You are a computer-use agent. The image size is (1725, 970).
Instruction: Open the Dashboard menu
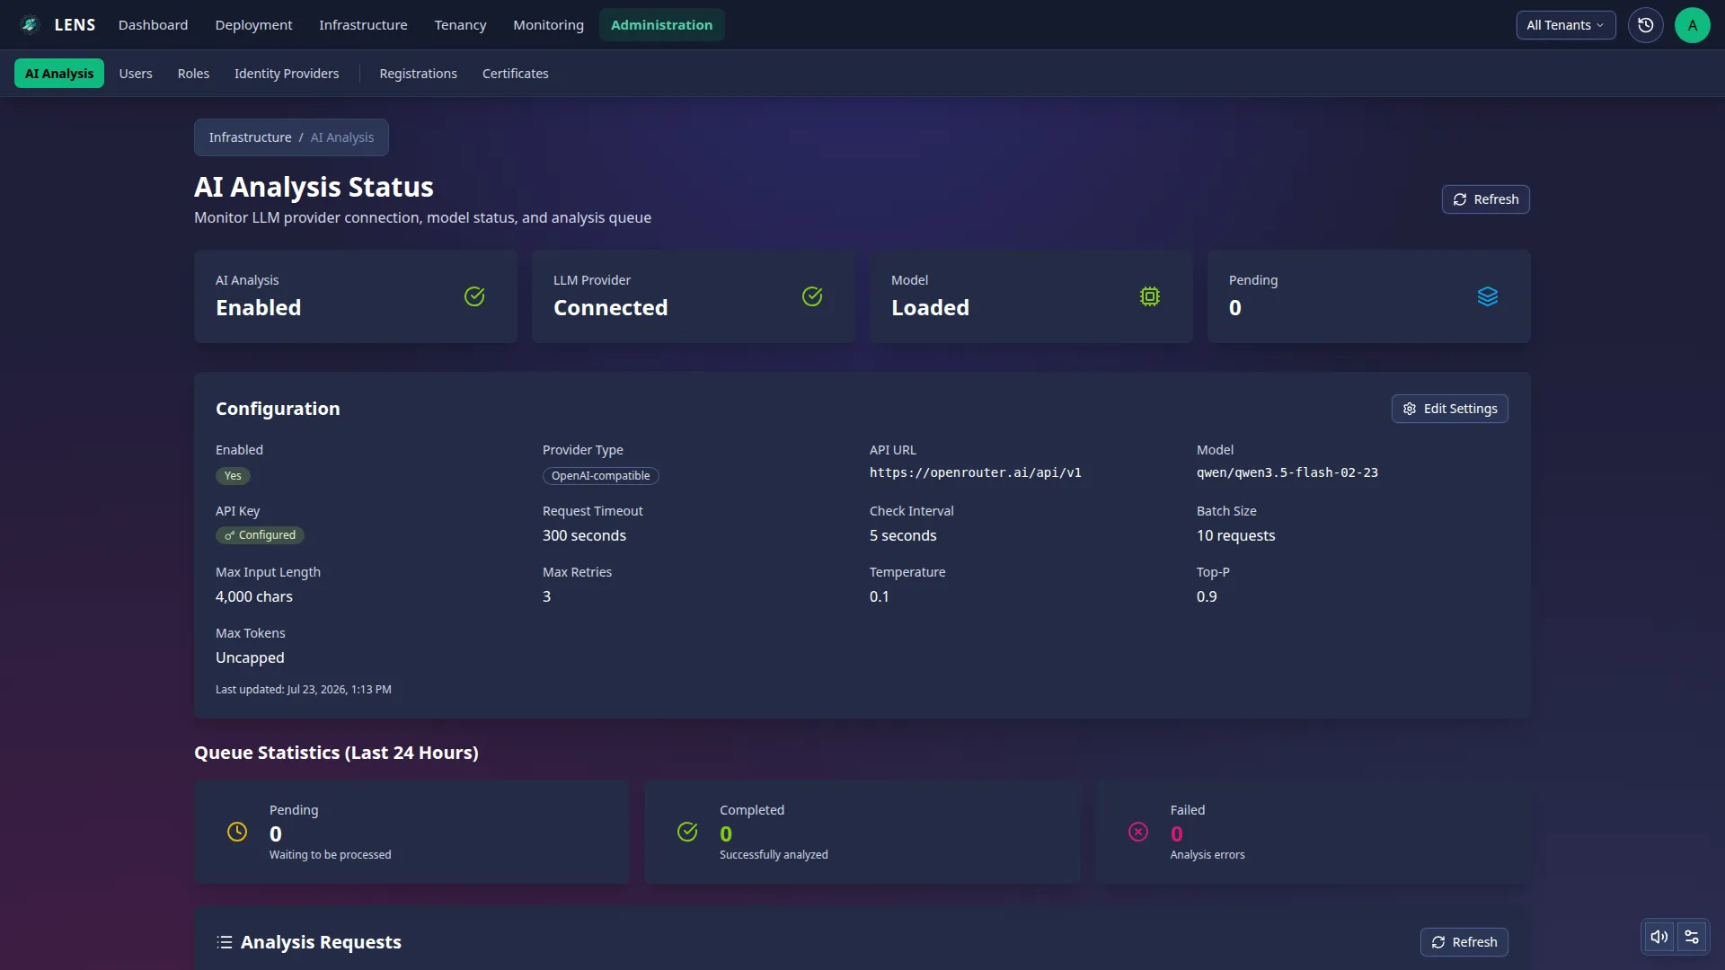click(x=153, y=25)
